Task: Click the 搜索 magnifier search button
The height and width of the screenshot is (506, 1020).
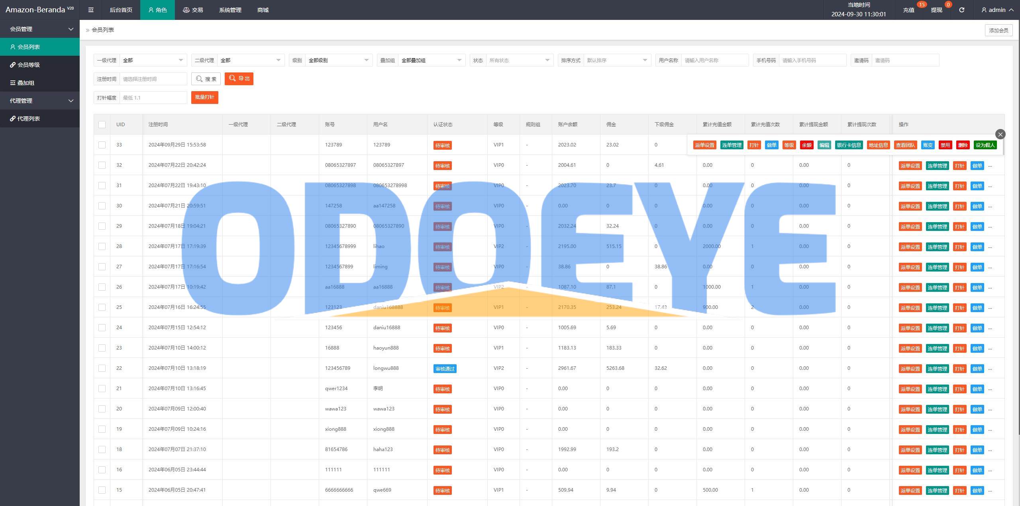Action: tap(206, 79)
